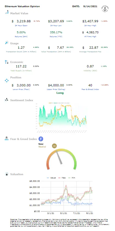Click the 7.67 value transaction figure
Image resolution: width=115 pixels, height=231 pixels.
61,47
